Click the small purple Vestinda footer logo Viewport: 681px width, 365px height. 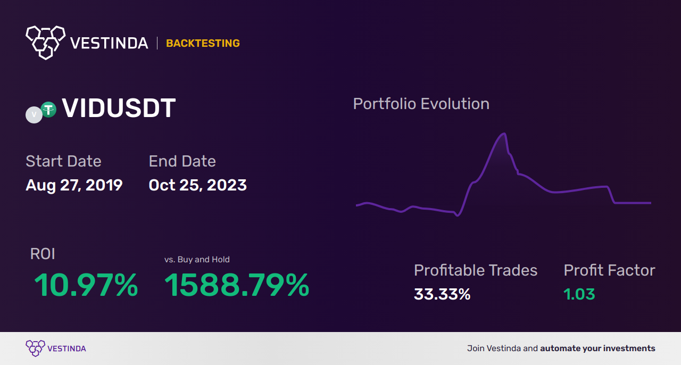[35, 349]
